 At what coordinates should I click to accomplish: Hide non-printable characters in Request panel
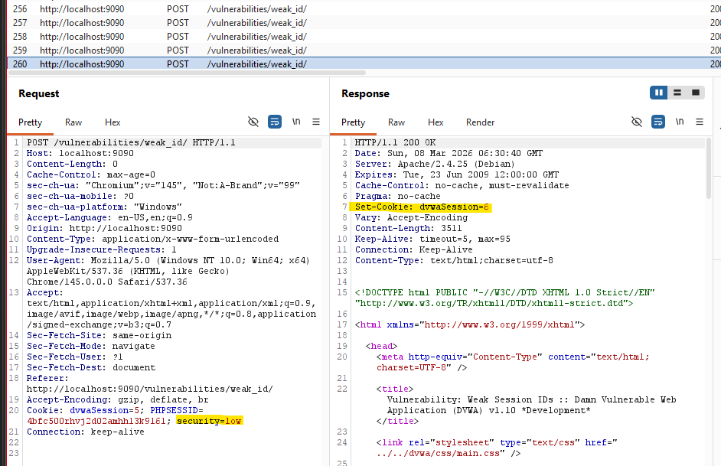click(x=253, y=122)
